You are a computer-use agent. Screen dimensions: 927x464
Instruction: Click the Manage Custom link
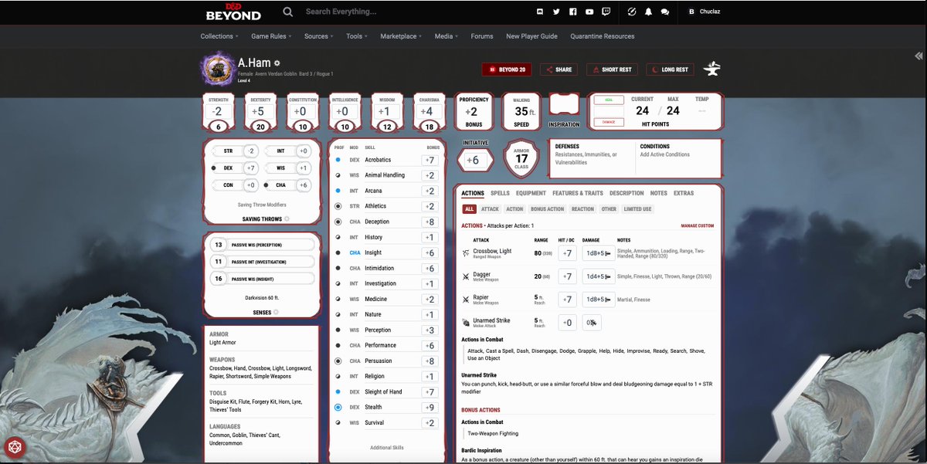pos(697,226)
